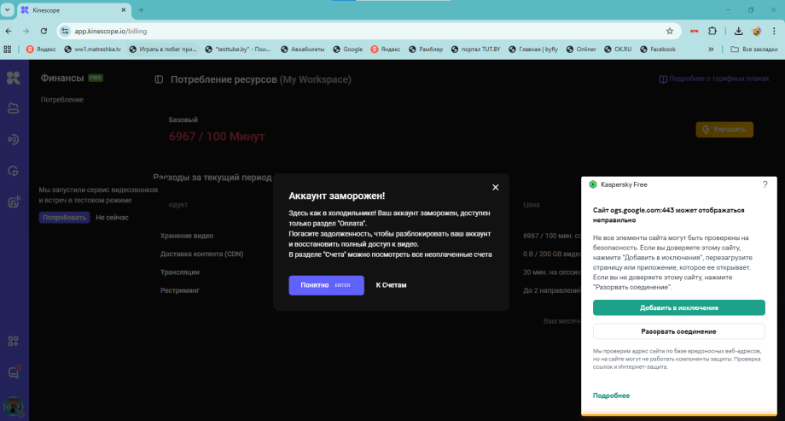
Task: Open the storage drive icon in sidebar
Action: (14, 108)
